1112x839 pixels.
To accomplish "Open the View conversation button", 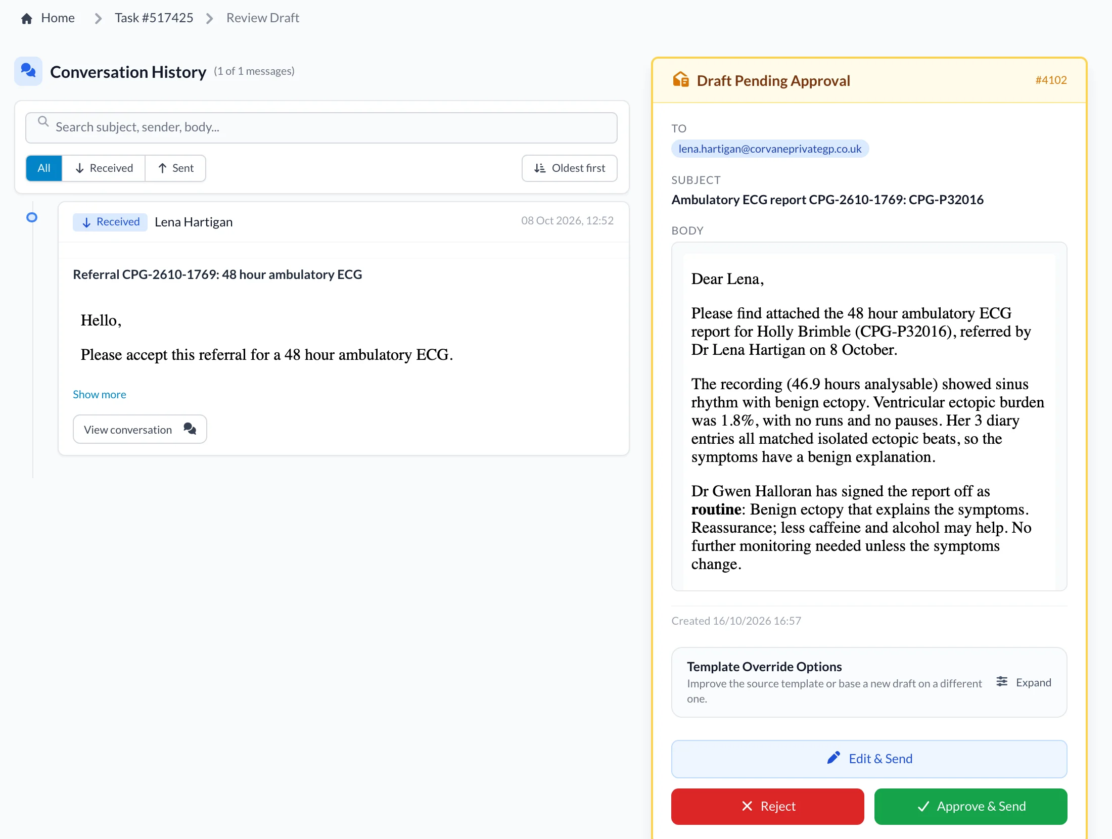I will 140,429.
